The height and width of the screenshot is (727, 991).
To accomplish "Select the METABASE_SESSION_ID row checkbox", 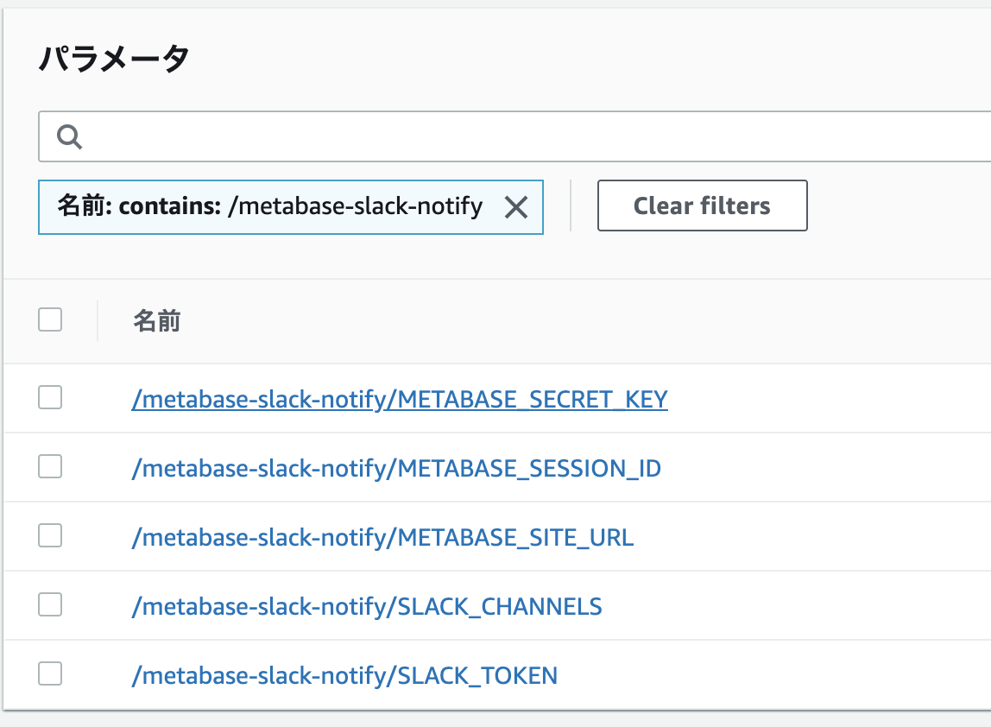I will click(x=50, y=467).
